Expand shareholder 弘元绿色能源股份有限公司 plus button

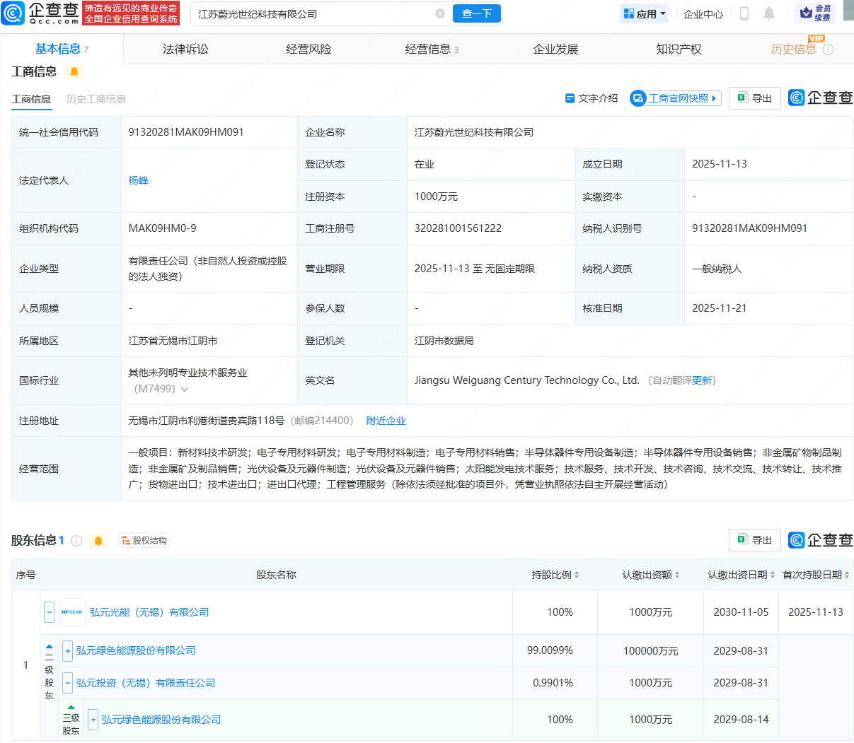coord(67,650)
